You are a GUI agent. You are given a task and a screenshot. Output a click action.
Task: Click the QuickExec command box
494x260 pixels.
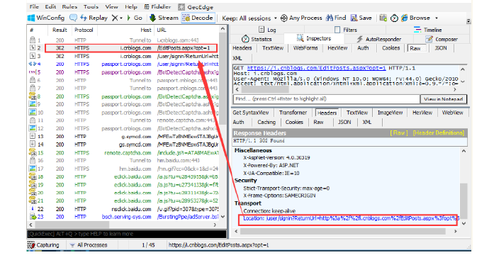click(x=127, y=234)
